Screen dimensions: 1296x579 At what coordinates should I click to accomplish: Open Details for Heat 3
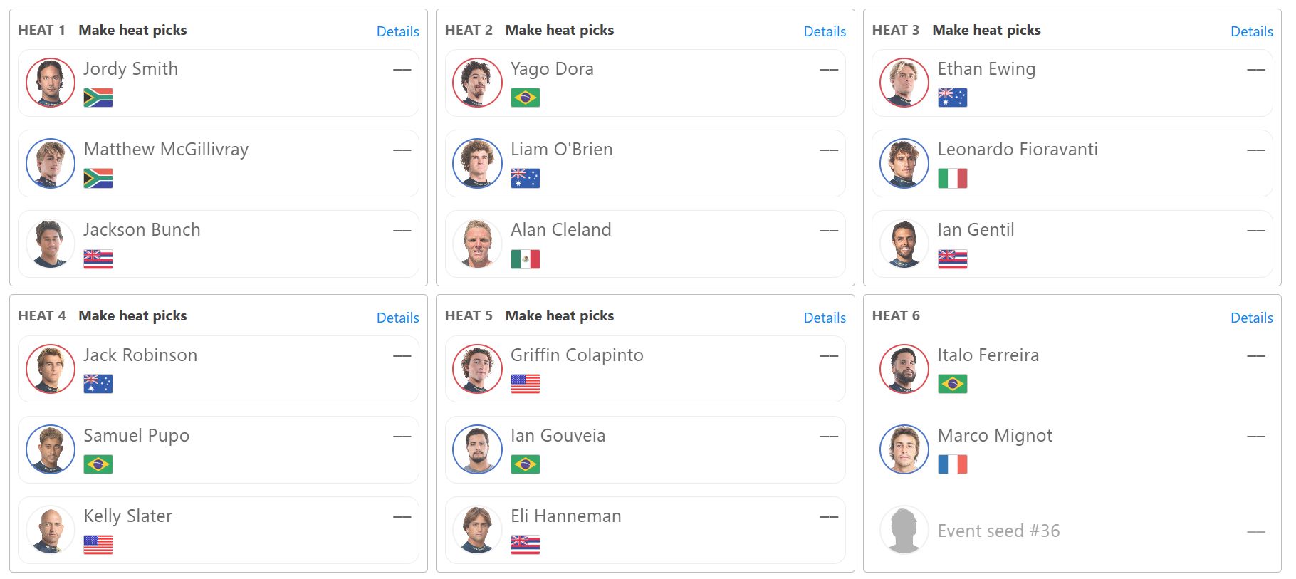coord(1252,31)
